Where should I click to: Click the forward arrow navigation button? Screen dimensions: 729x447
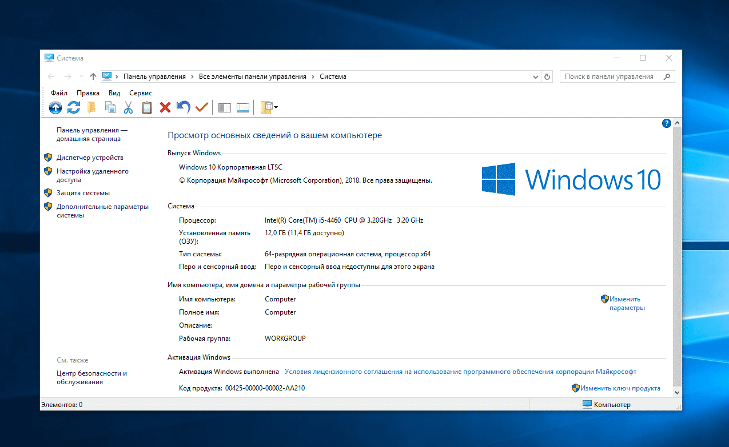tap(68, 76)
